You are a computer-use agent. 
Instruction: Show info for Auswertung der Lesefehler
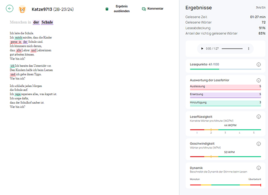click(x=258, y=80)
